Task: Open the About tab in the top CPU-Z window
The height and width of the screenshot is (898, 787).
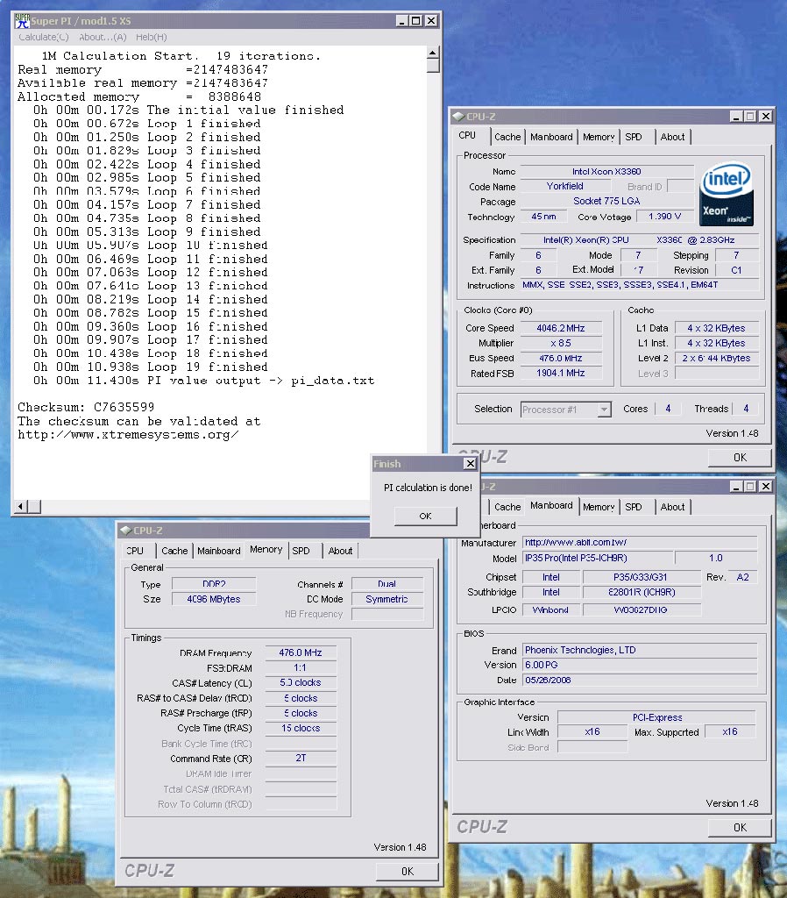Action: coord(672,137)
